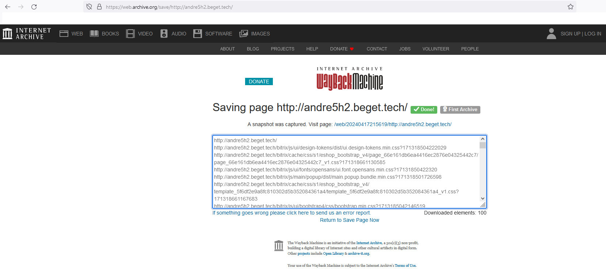Open the Open Library footer link
The image size is (606, 273).
(x=334, y=254)
